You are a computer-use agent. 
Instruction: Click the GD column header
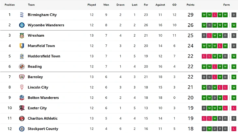174,5
